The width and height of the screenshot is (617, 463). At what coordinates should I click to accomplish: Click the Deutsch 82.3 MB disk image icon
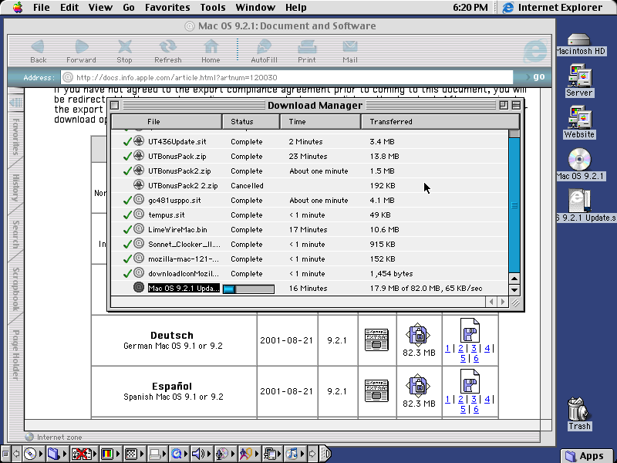[419, 335]
